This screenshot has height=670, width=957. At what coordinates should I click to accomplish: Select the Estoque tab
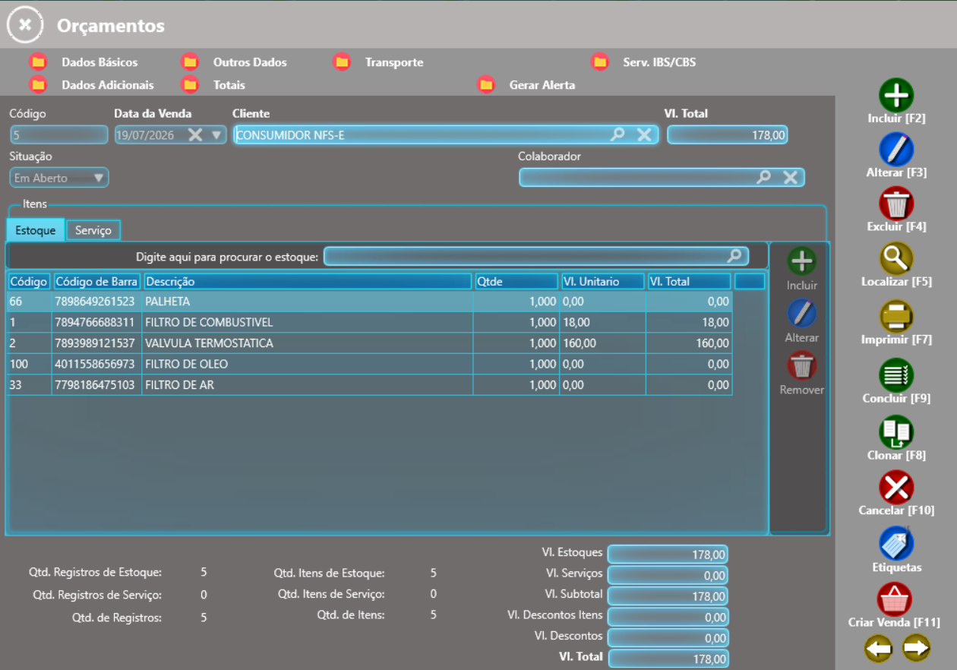pyautogui.click(x=36, y=230)
